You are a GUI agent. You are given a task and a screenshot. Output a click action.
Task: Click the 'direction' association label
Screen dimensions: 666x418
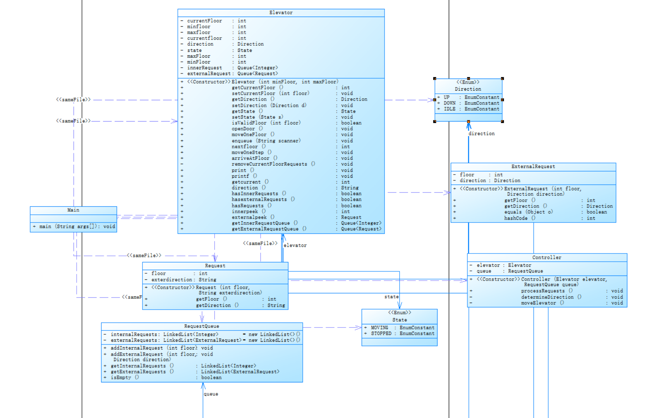(x=481, y=134)
